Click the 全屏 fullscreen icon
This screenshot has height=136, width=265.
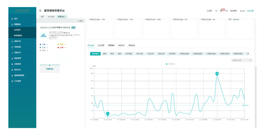207,11
